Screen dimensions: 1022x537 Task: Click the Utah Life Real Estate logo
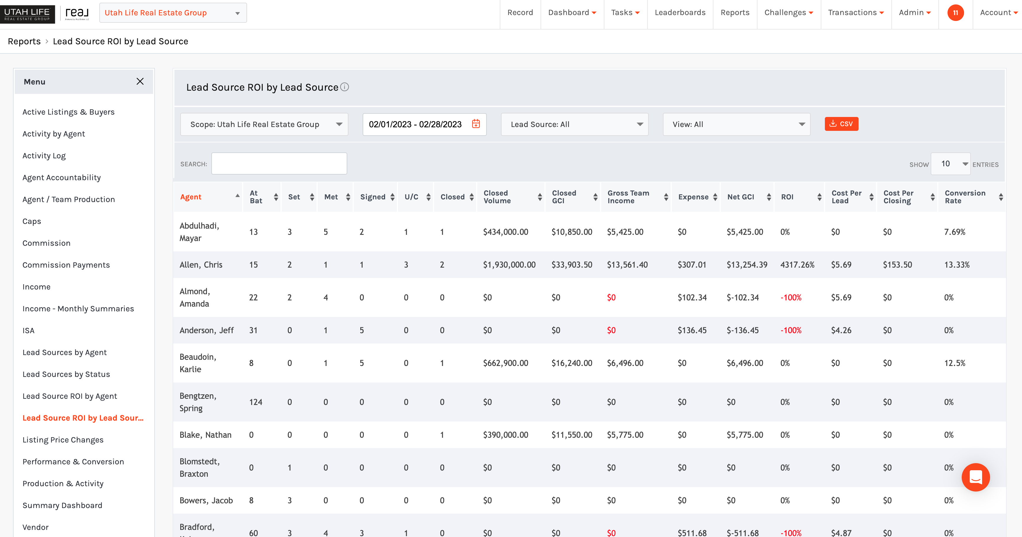[x=27, y=14]
